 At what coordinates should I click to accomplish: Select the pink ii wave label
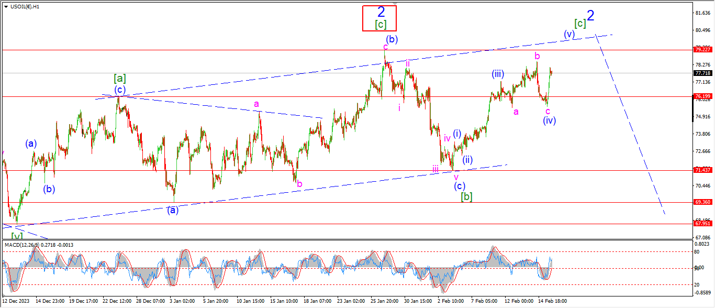point(407,63)
